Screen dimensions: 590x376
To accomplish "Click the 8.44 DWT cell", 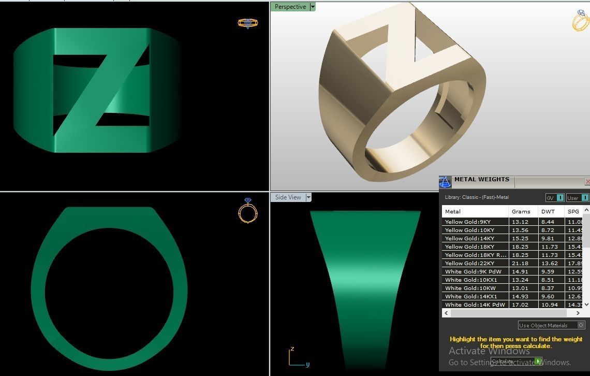I will [551, 222].
